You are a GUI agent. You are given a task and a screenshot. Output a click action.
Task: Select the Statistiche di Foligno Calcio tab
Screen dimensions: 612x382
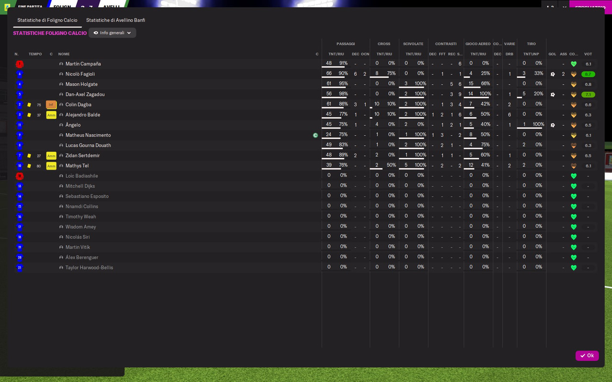(x=47, y=20)
